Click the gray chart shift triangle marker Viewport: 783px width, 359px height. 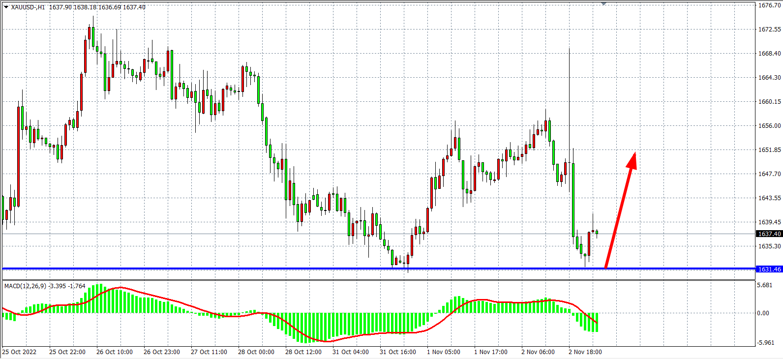[x=603, y=4]
